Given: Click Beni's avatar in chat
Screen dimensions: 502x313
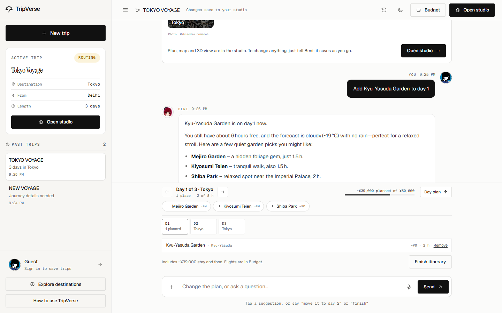Looking at the screenshot, I should pyautogui.click(x=168, y=112).
